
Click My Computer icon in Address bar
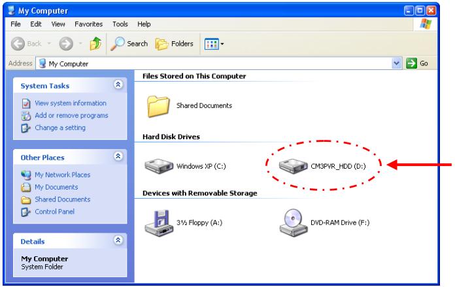(x=42, y=63)
